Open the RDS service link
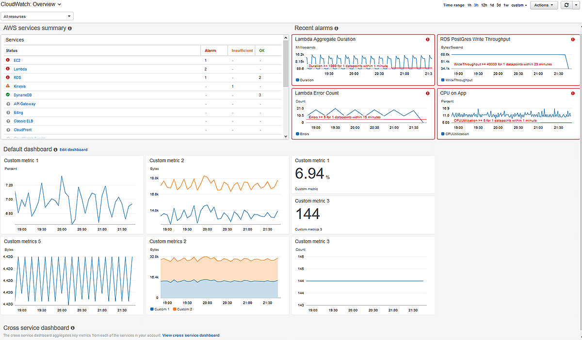 17,78
